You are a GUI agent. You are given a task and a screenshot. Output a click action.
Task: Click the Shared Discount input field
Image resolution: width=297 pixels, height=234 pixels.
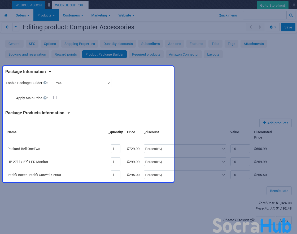[x=265, y=220]
